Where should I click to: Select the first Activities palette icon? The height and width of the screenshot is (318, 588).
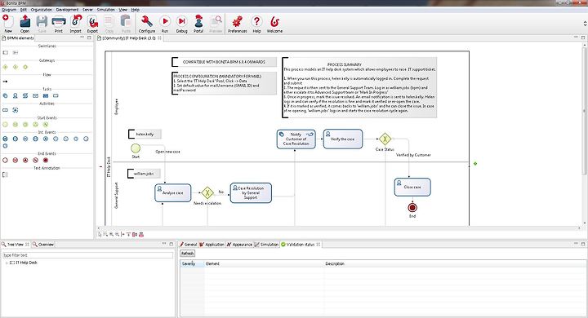[5, 110]
